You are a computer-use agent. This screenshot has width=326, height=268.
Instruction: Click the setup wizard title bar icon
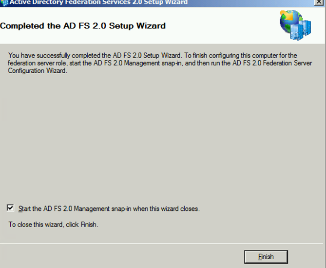[x=4, y=2]
